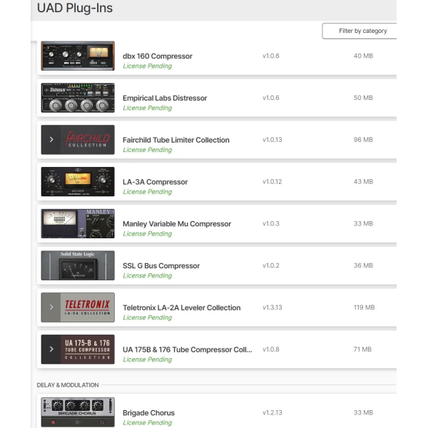Click the Fairchild Collection logo image
The image size is (428, 428).
click(88, 140)
